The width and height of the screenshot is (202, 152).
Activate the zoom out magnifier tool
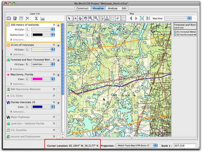pos(96,19)
